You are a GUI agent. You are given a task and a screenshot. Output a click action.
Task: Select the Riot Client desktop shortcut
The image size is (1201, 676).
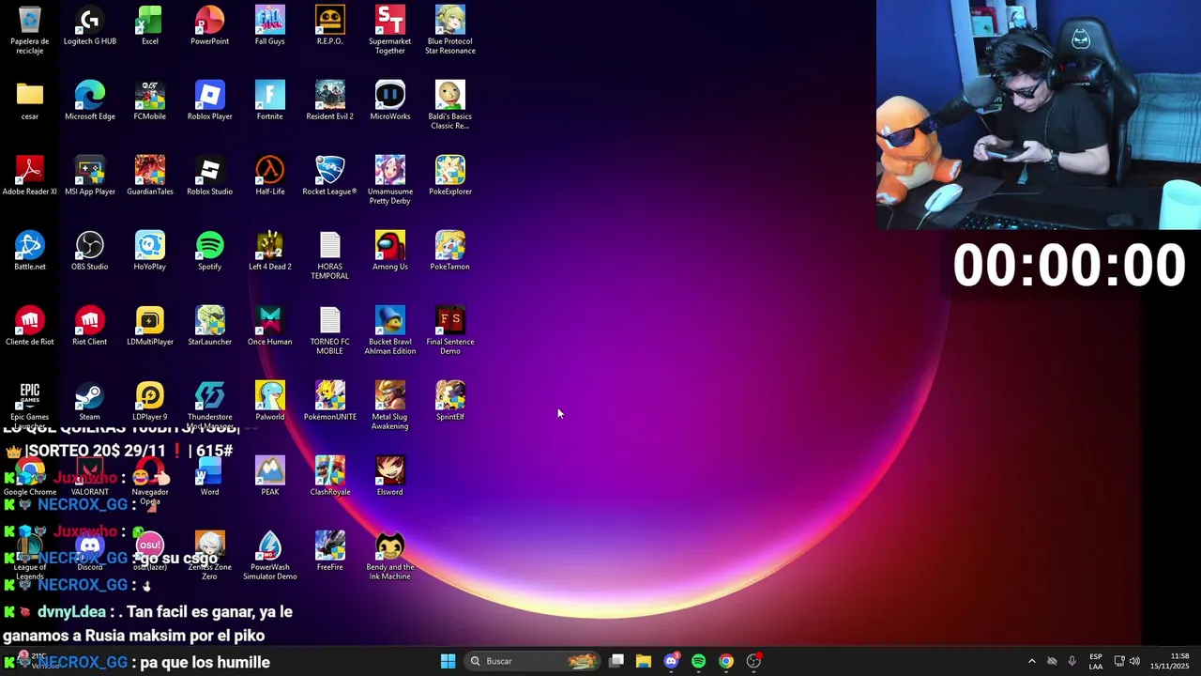click(x=90, y=326)
